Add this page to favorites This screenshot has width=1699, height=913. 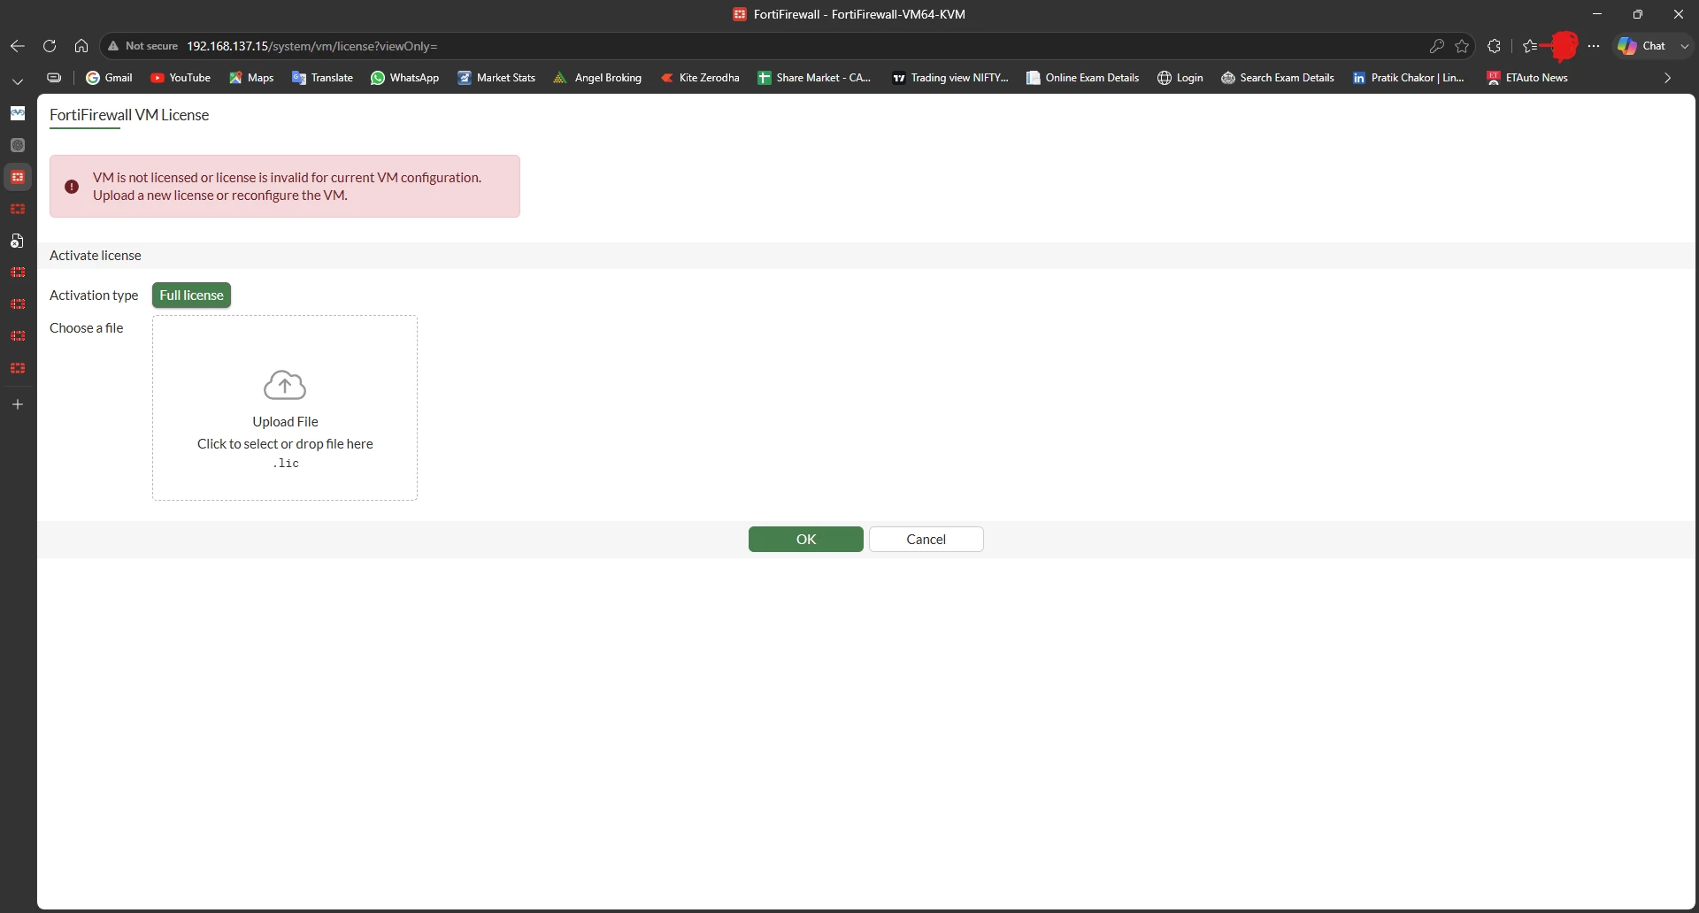1462,46
